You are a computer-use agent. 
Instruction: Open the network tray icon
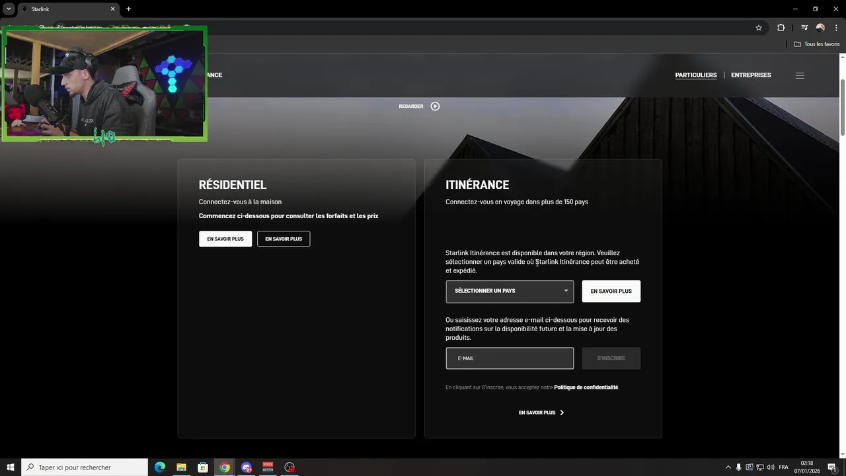[760, 467]
